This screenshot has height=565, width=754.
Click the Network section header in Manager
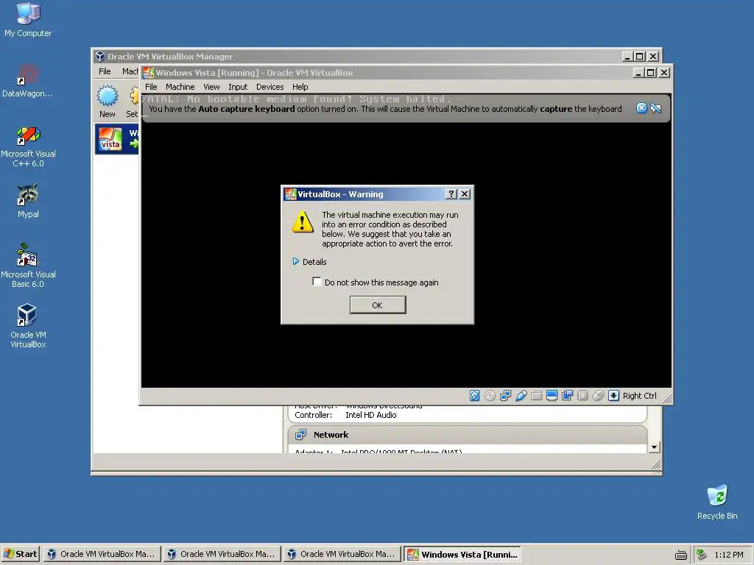pyautogui.click(x=468, y=435)
